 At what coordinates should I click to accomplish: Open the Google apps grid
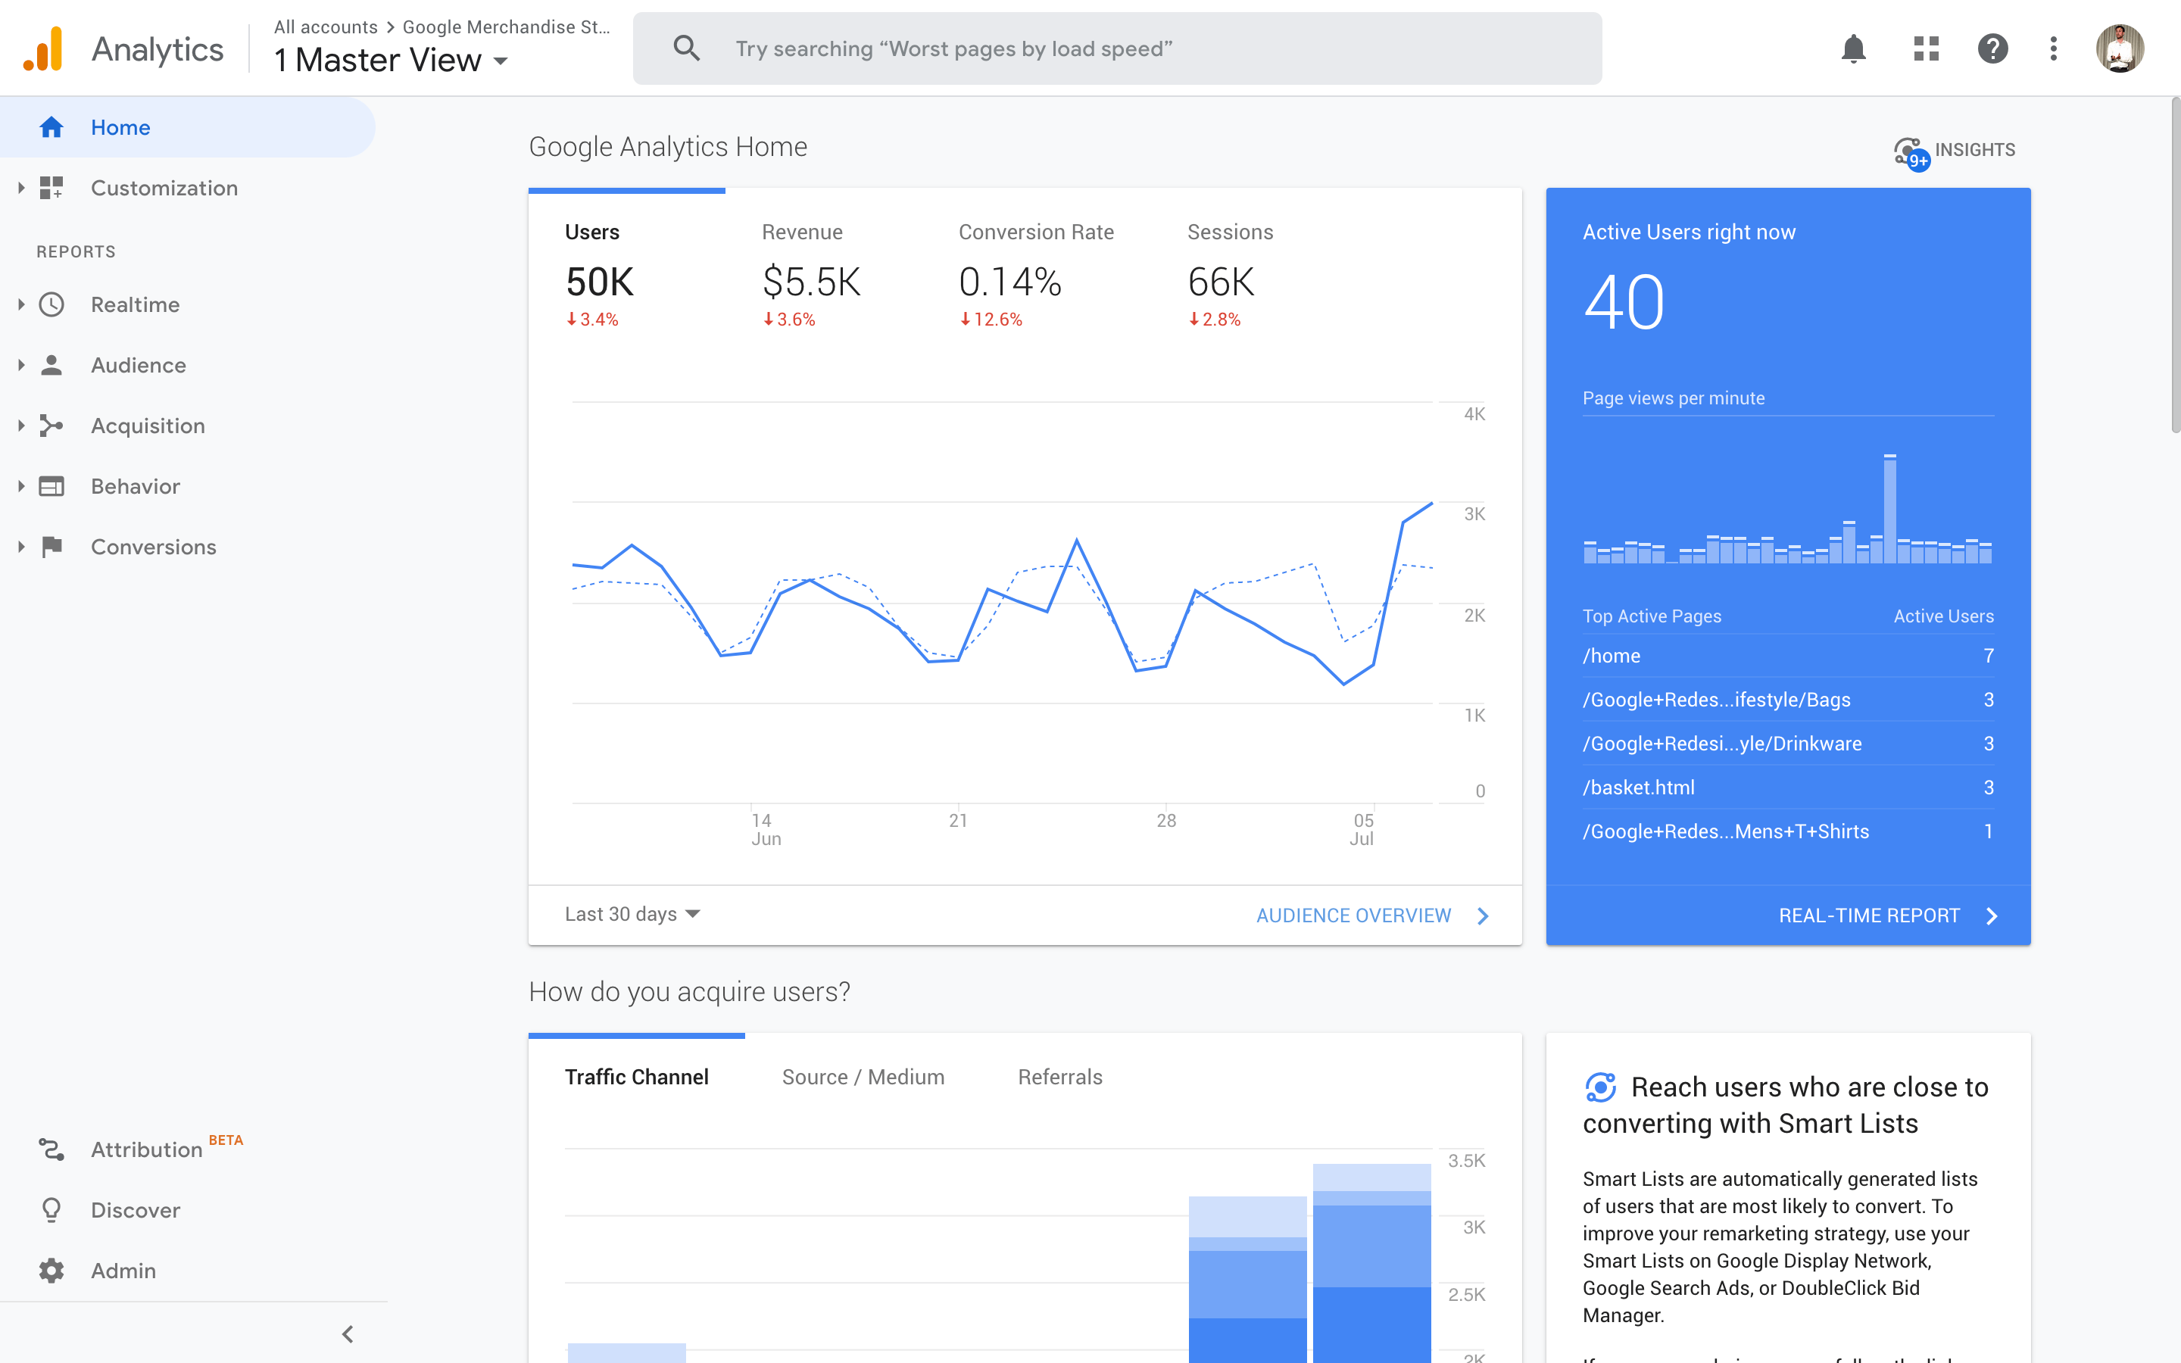pos(1926,48)
